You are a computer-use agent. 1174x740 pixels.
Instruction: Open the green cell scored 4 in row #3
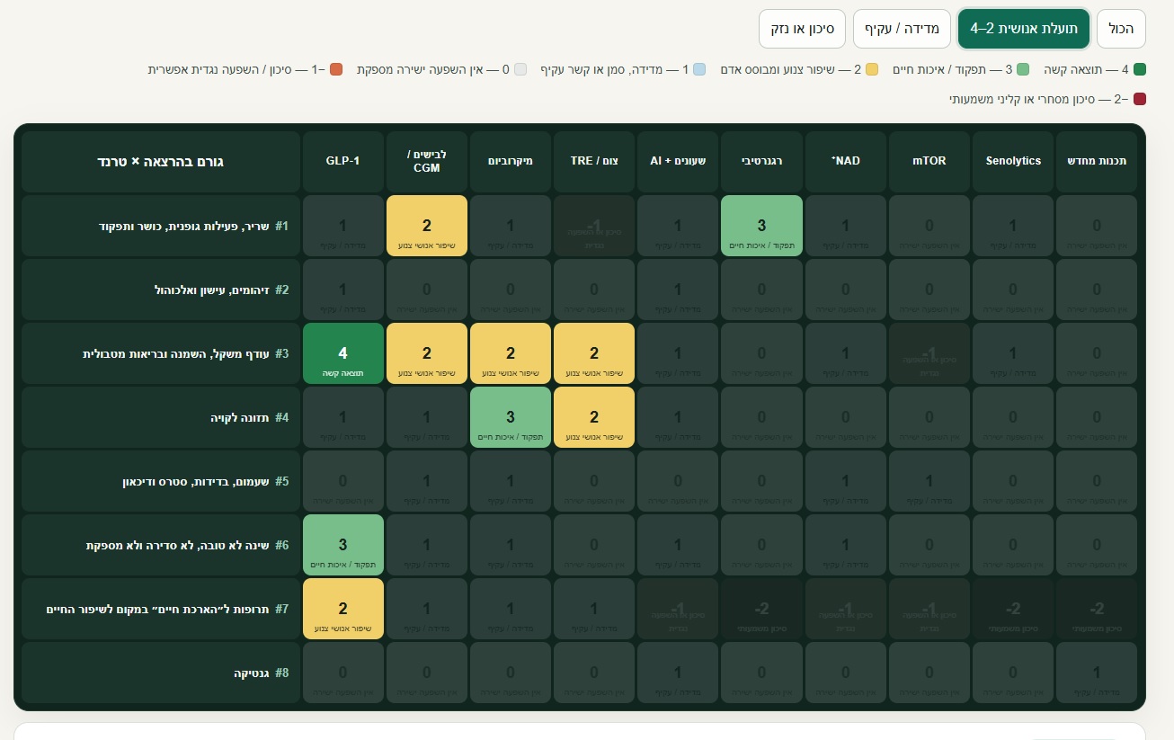[342, 353]
